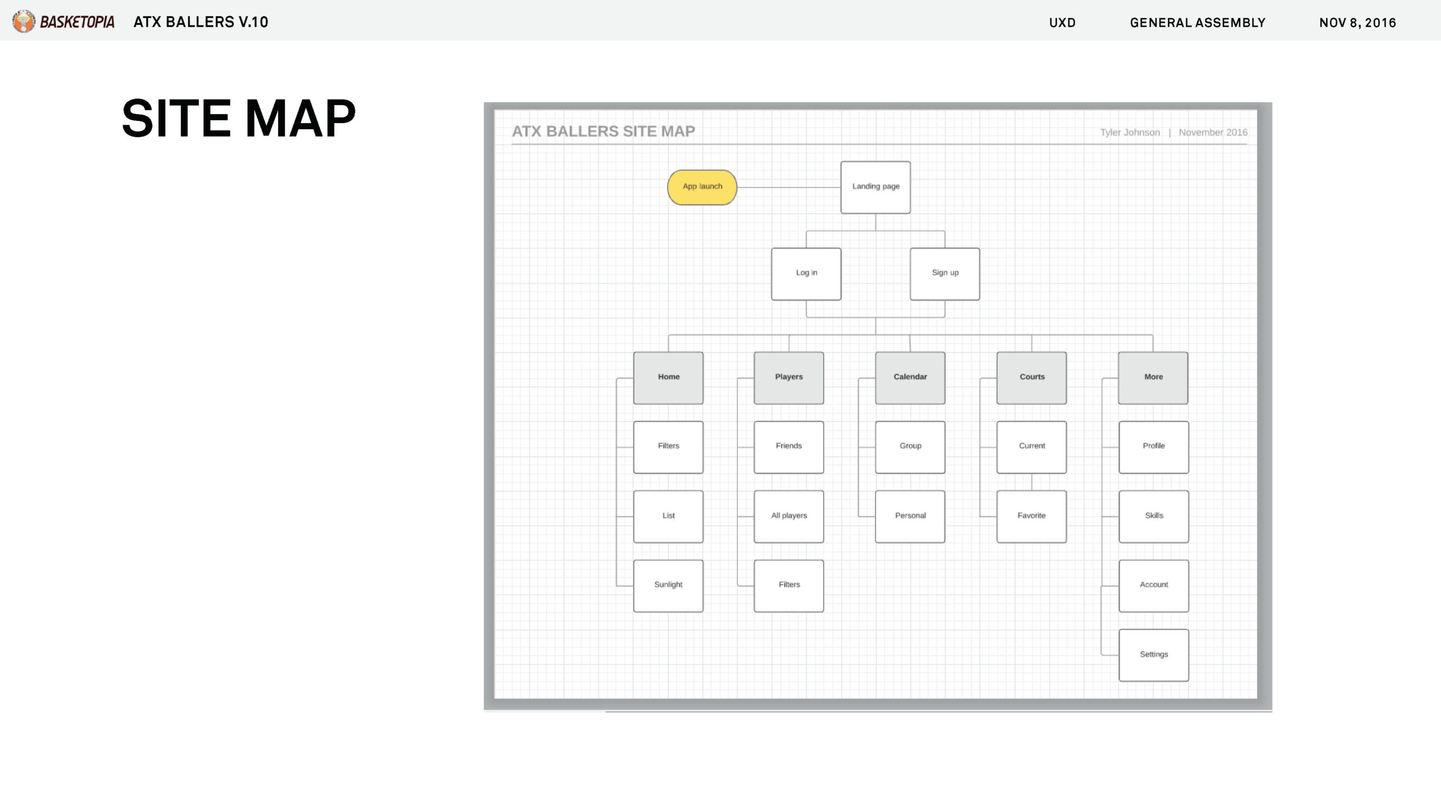Viewport: 1441px width, 810px height.
Task: Select the Skills box
Action: click(1153, 516)
